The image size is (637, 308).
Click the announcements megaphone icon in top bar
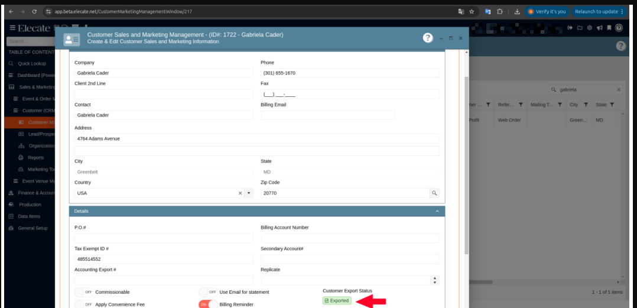pos(599,28)
